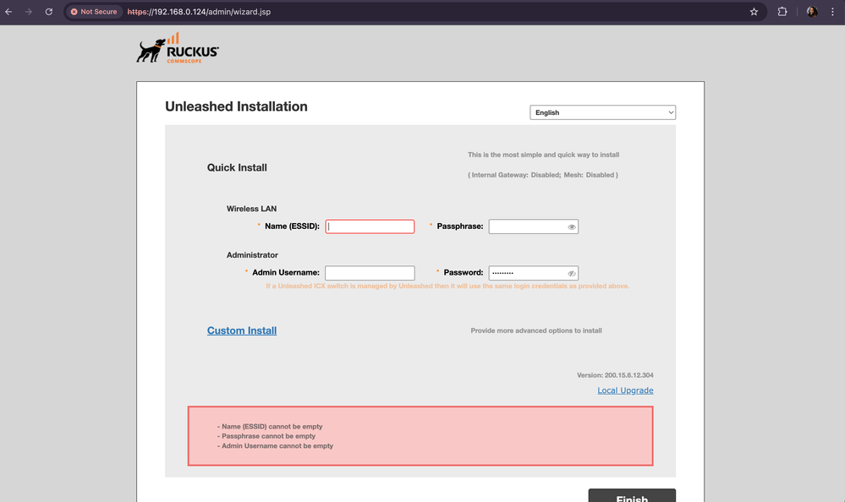Select the Admin Username text box
This screenshot has height=502, width=845.
coord(370,273)
